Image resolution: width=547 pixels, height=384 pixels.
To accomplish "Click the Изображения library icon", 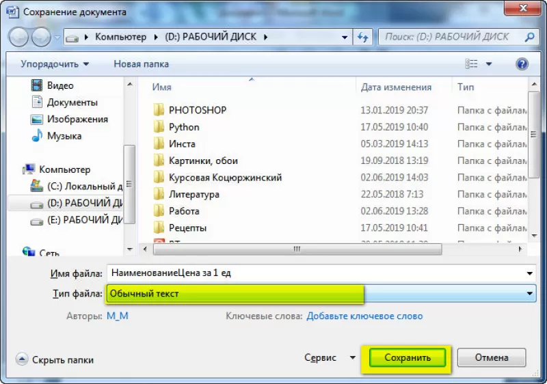I will pos(37,119).
